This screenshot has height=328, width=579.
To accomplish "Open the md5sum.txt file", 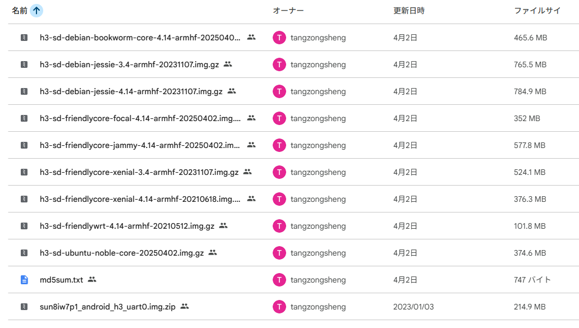I will 61,280.
